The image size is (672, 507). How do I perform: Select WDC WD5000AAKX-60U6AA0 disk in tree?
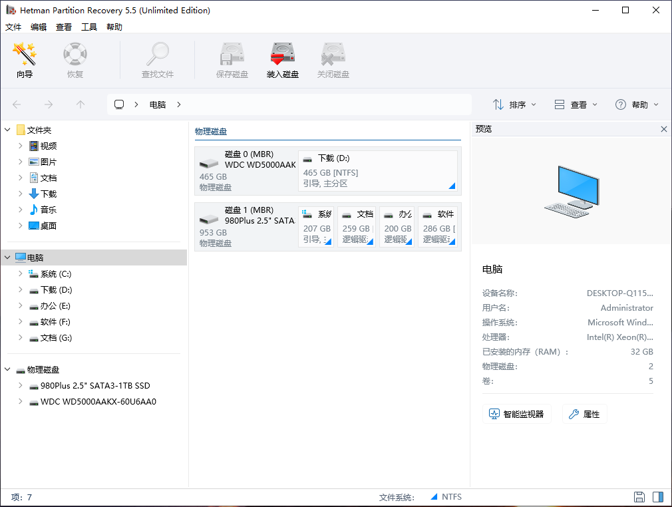click(x=92, y=402)
